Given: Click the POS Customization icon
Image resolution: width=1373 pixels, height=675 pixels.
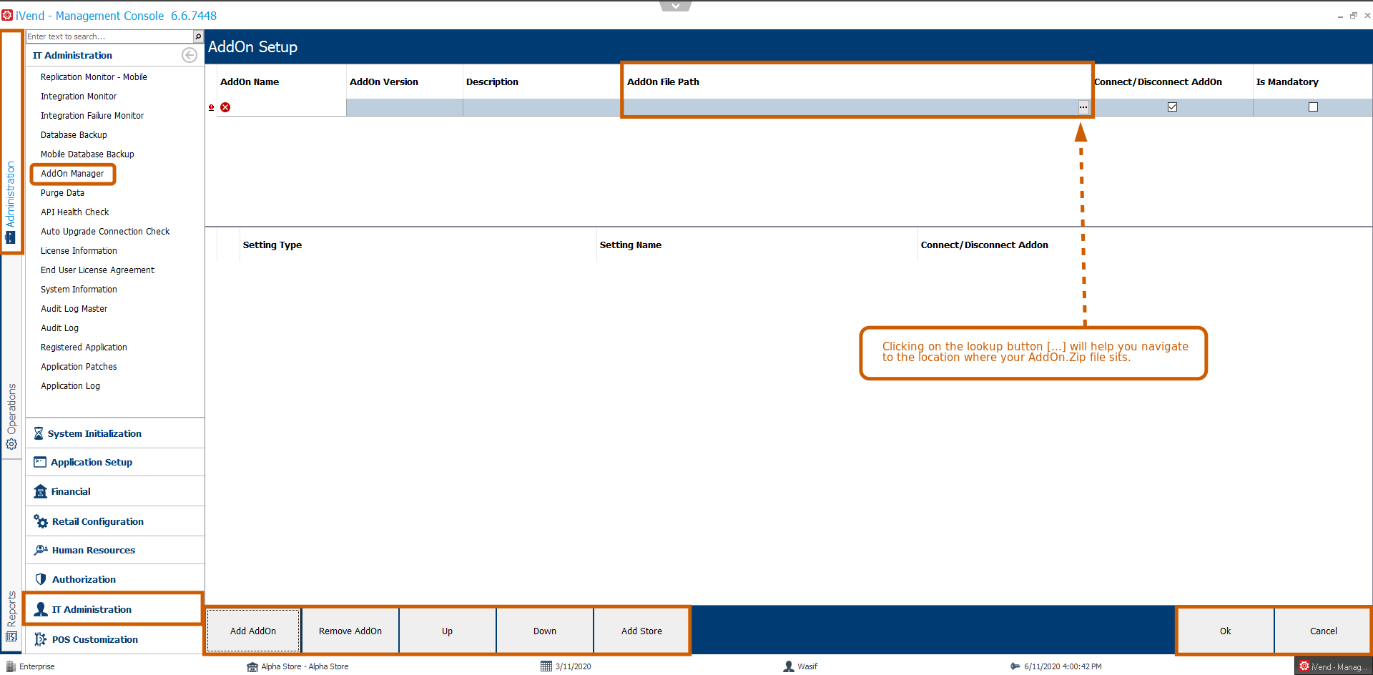Looking at the screenshot, I should pyautogui.click(x=41, y=639).
